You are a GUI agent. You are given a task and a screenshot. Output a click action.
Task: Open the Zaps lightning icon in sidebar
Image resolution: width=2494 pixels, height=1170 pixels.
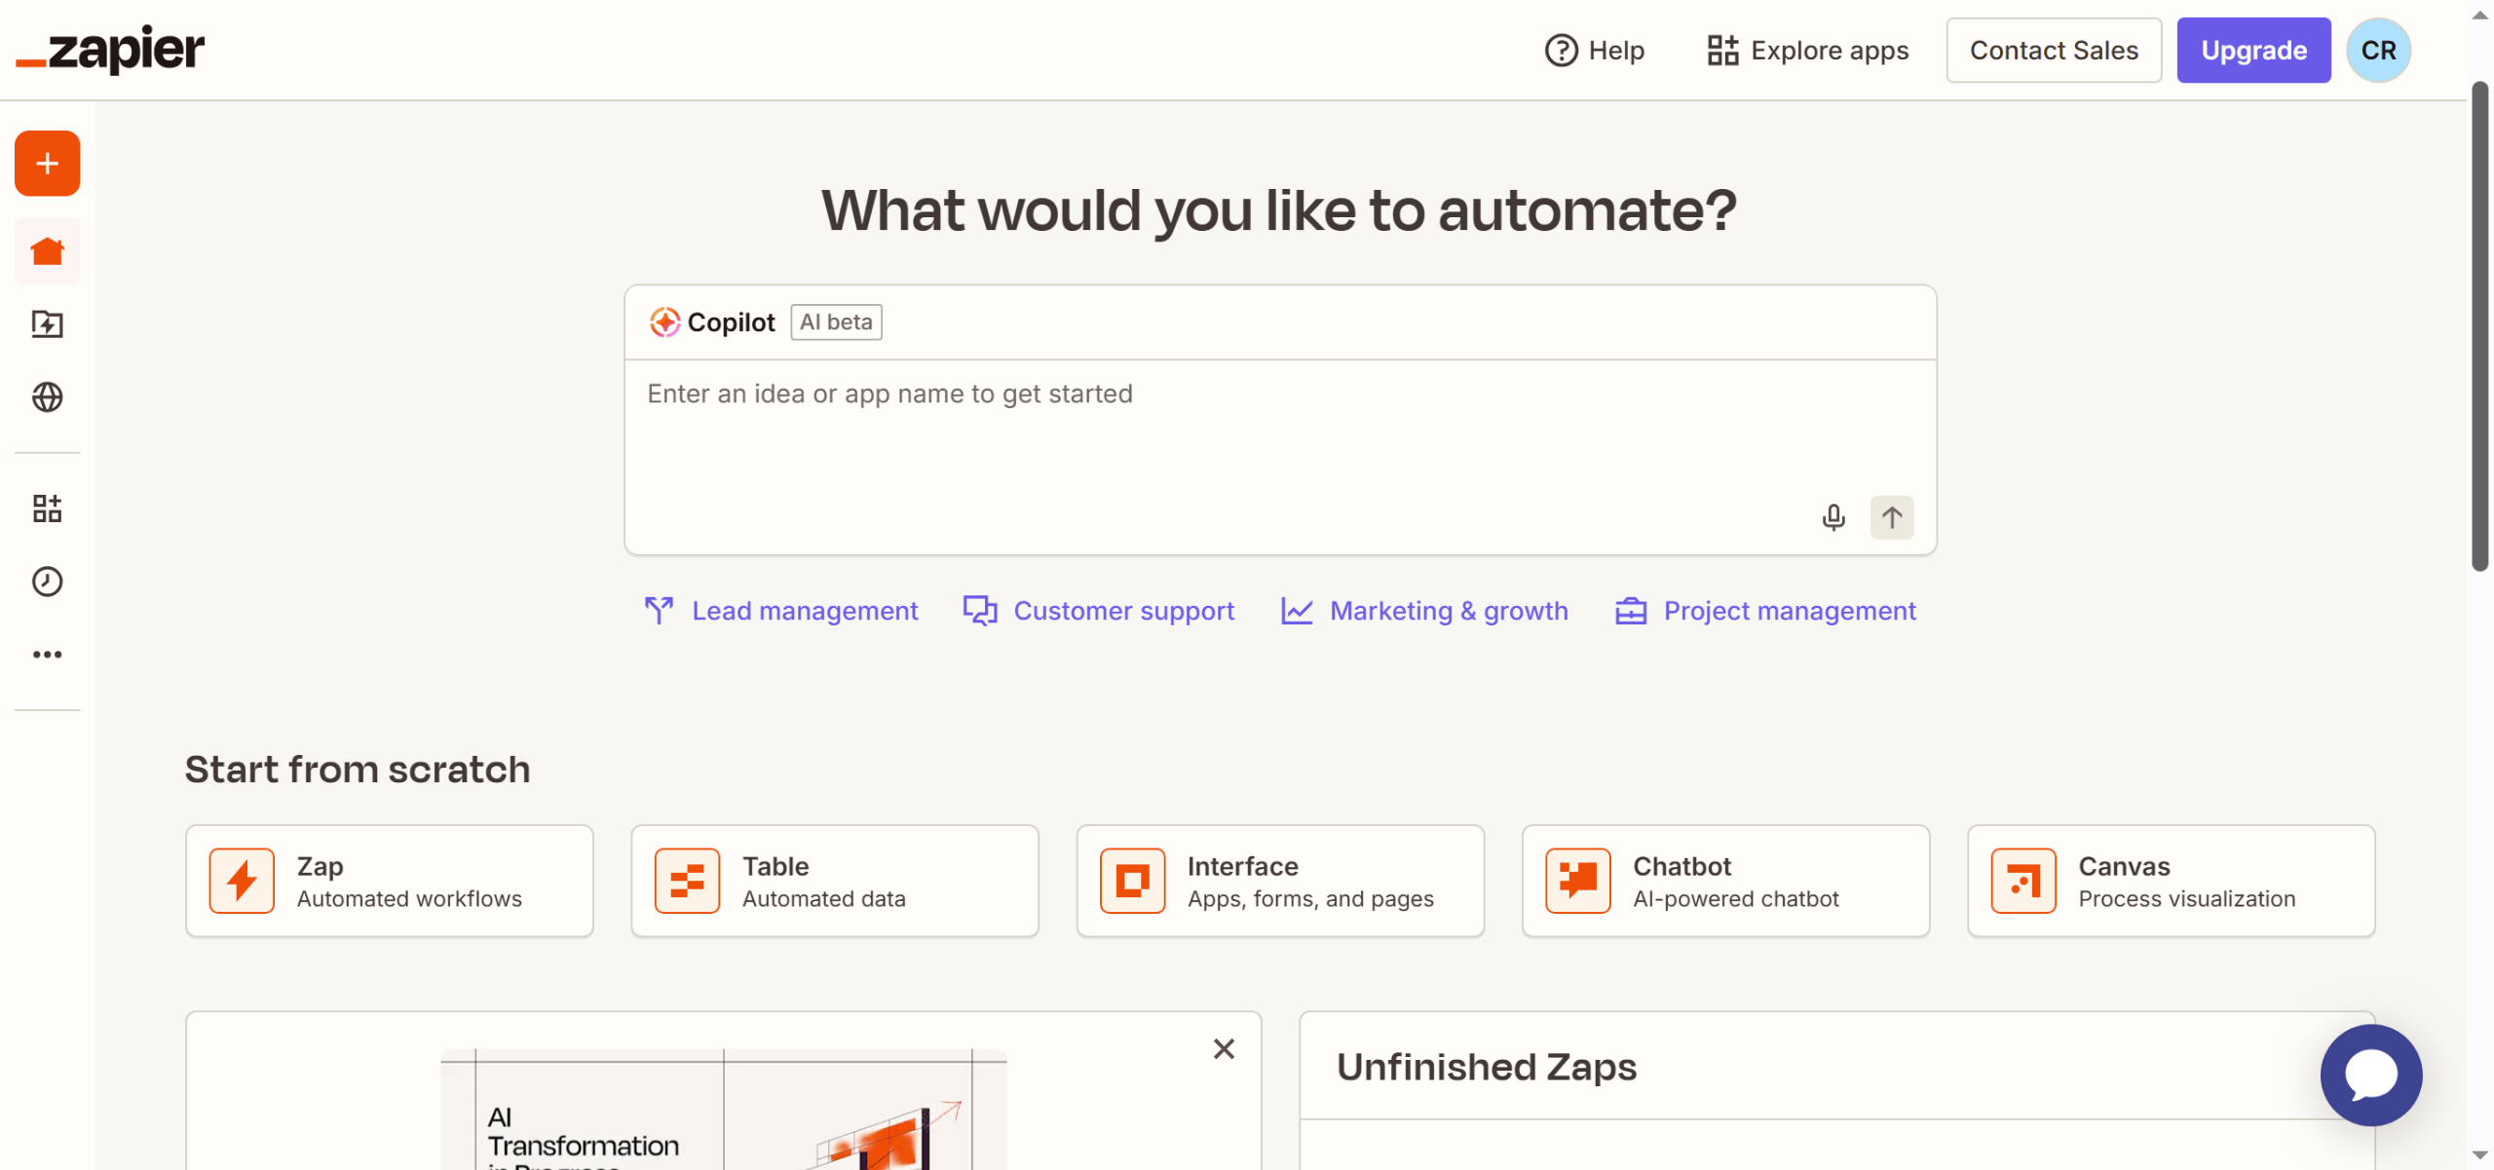tap(47, 324)
